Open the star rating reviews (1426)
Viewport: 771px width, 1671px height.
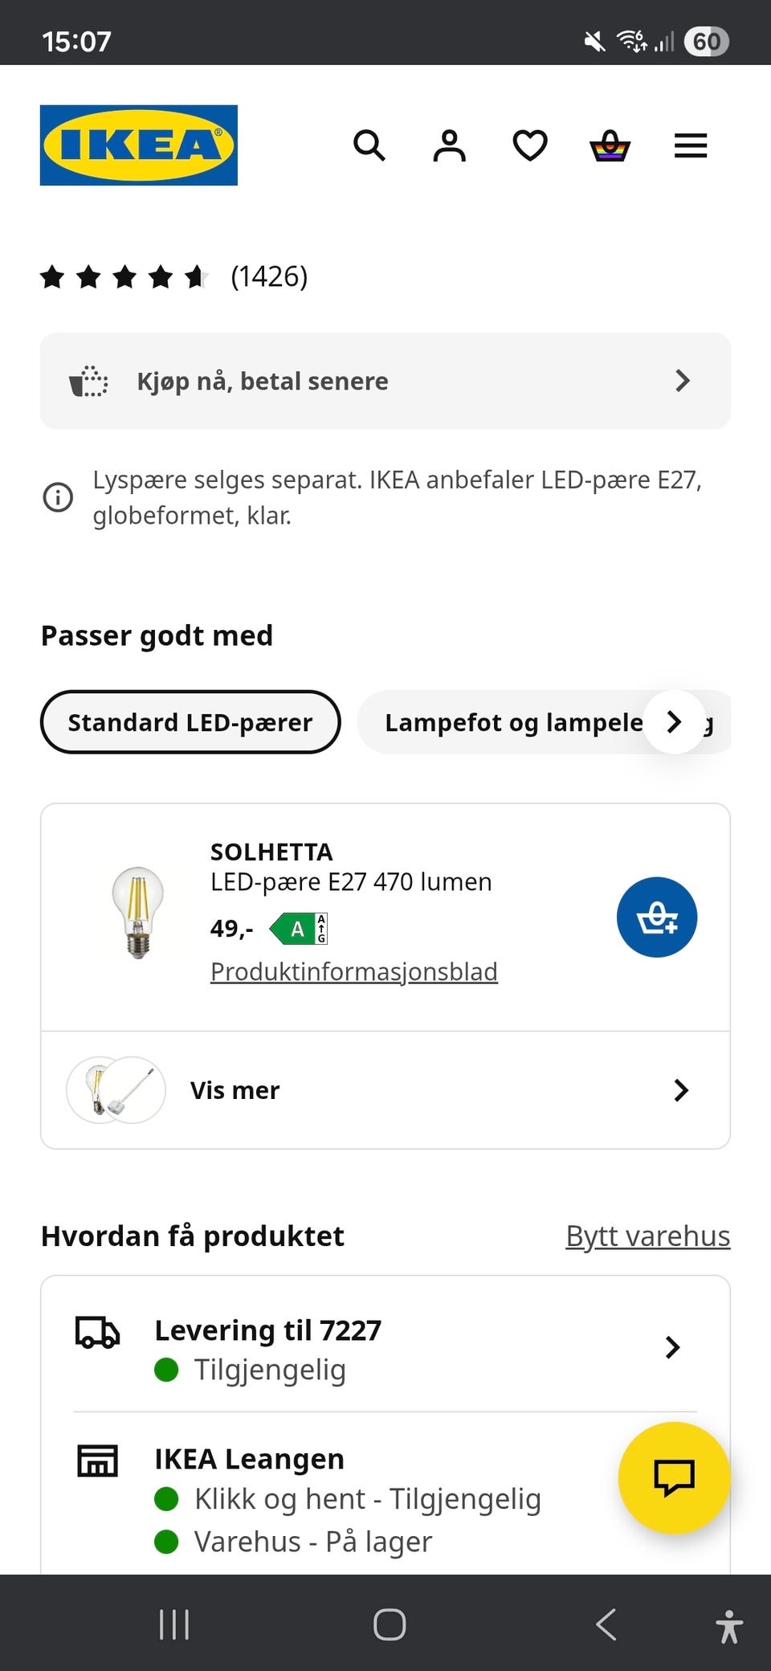tap(173, 277)
